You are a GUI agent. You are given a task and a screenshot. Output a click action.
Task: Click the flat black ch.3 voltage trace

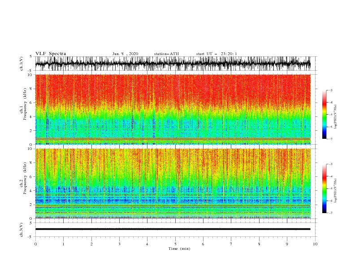pyautogui.click(x=173, y=229)
